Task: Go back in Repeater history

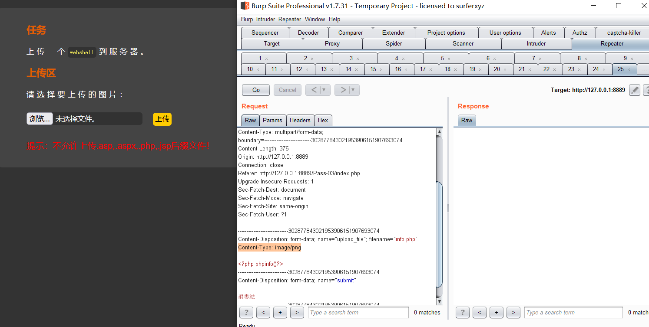Action: tap(314, 90)
